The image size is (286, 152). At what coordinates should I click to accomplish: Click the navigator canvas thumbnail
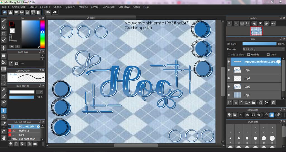tap(256, 31)
